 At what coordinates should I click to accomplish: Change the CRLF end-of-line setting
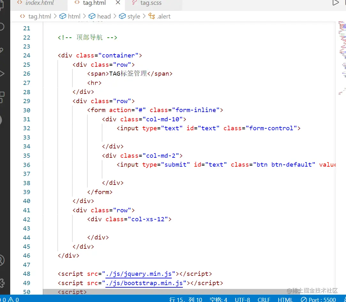tap(264, 299)
